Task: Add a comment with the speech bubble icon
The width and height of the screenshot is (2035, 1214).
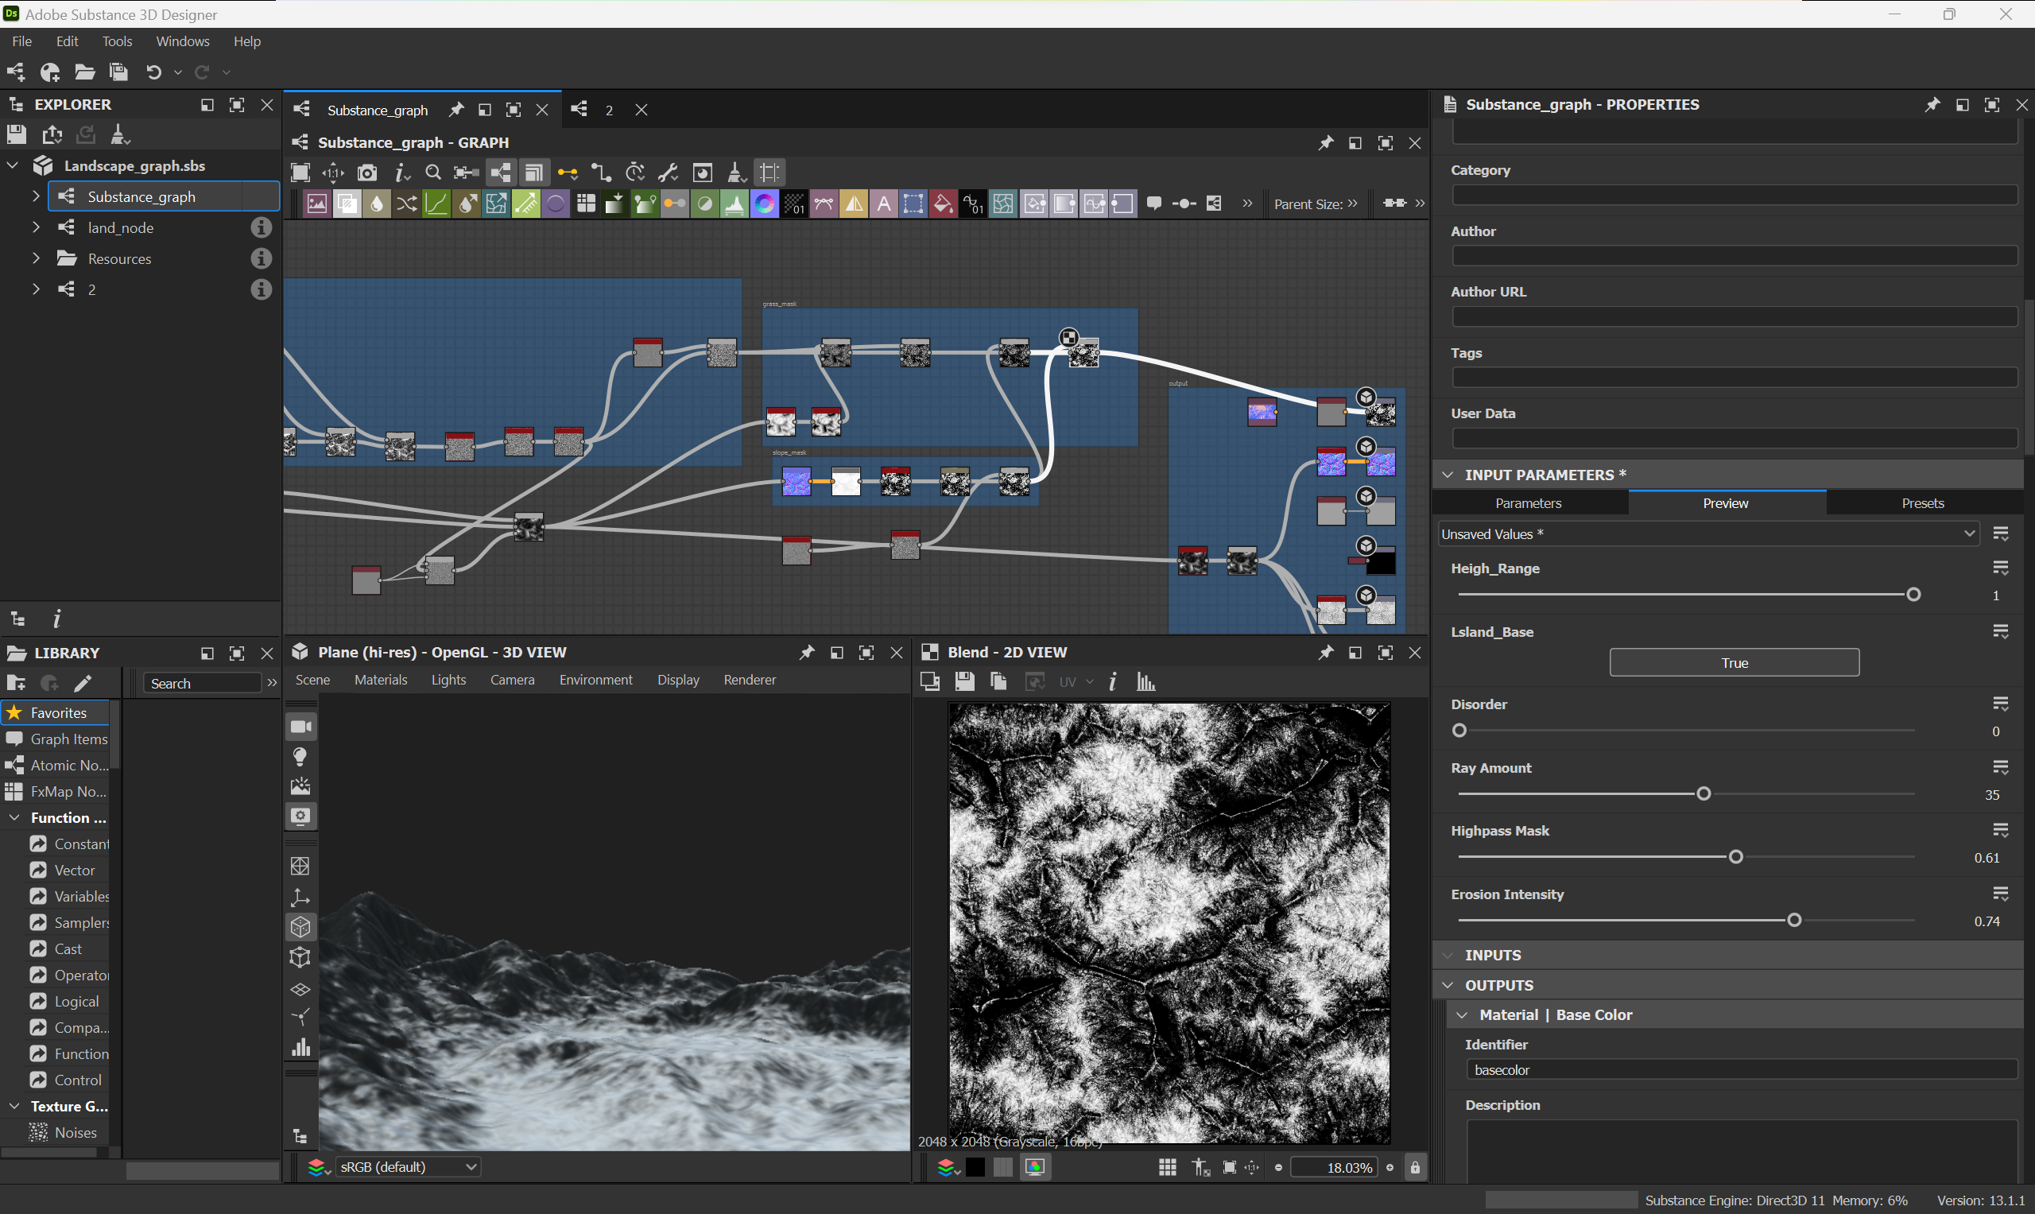Action: [1154, 204]
